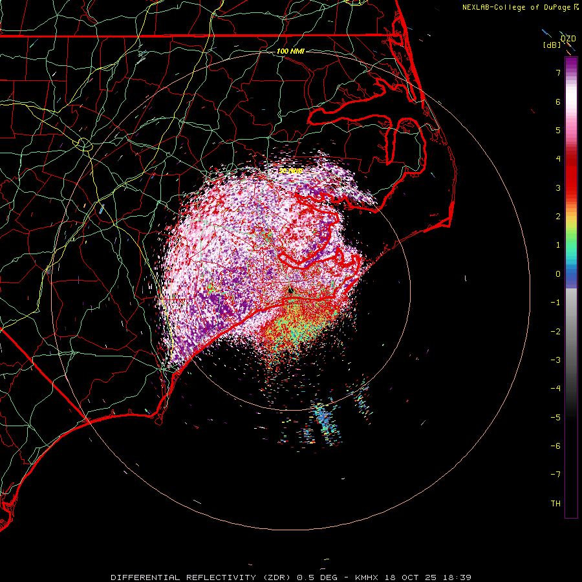
Task: Click the 3 value on the color scale
Action: [x=558, y=188]
